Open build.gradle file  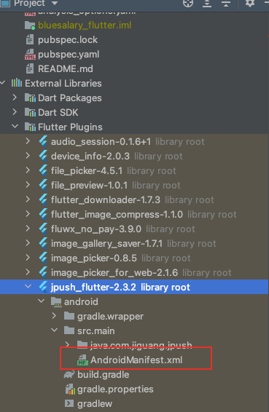point(104,374)
